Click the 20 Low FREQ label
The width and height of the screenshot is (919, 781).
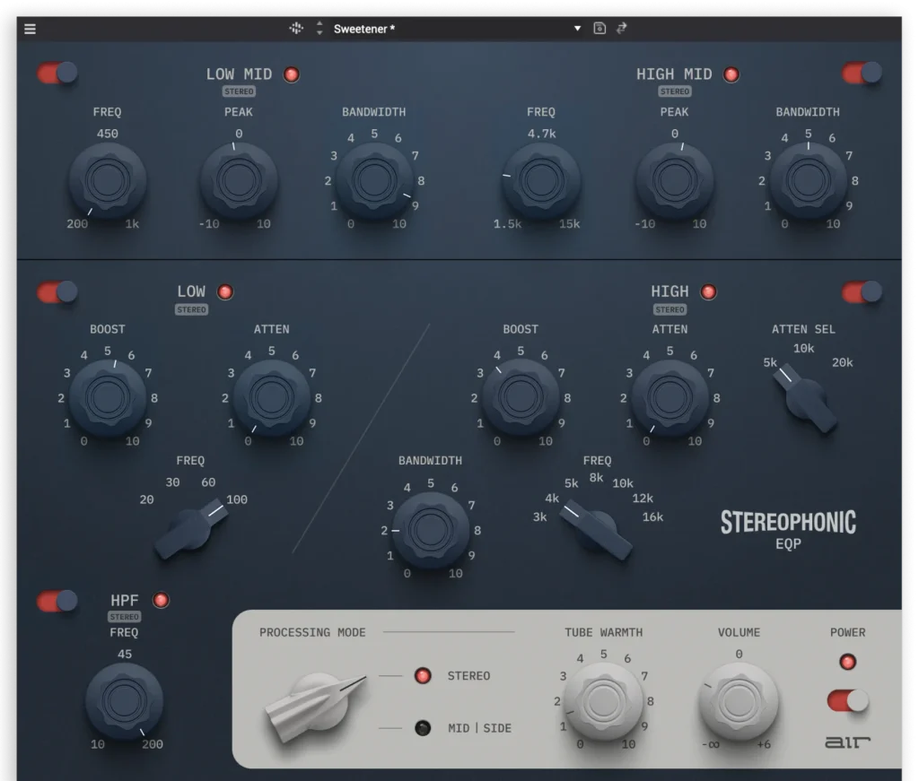click(146, 500)
